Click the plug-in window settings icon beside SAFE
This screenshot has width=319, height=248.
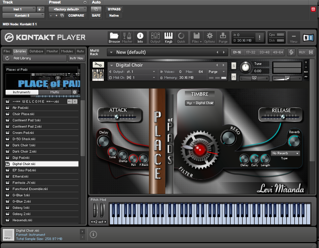tap(96, 9)
